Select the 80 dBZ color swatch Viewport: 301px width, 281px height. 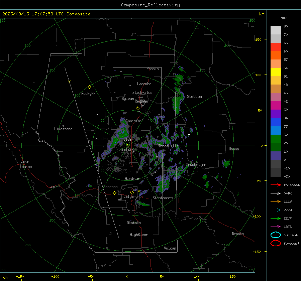[x=276, y=30]
